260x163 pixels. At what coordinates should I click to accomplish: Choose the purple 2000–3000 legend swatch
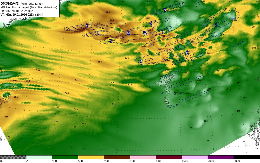pos(221,157)
